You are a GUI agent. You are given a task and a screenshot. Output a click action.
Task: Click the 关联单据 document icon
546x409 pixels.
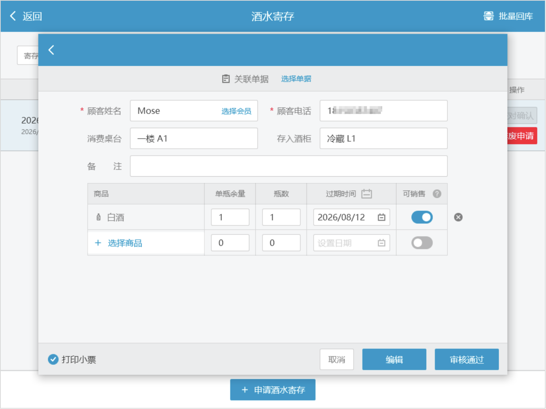pos(226,79)
